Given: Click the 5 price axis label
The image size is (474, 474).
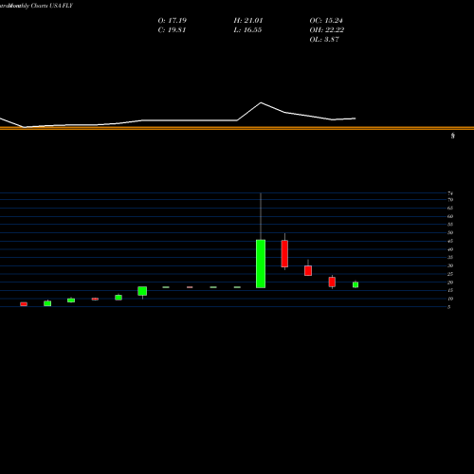Looking at the screenshot, I should tap(448, 307).
